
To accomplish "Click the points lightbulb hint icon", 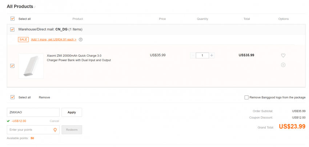I will point(55,130).
